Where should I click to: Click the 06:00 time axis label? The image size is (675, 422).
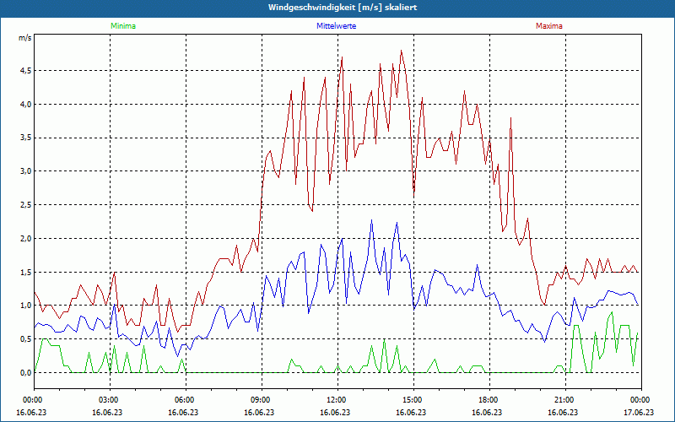[x=186, y=400]
